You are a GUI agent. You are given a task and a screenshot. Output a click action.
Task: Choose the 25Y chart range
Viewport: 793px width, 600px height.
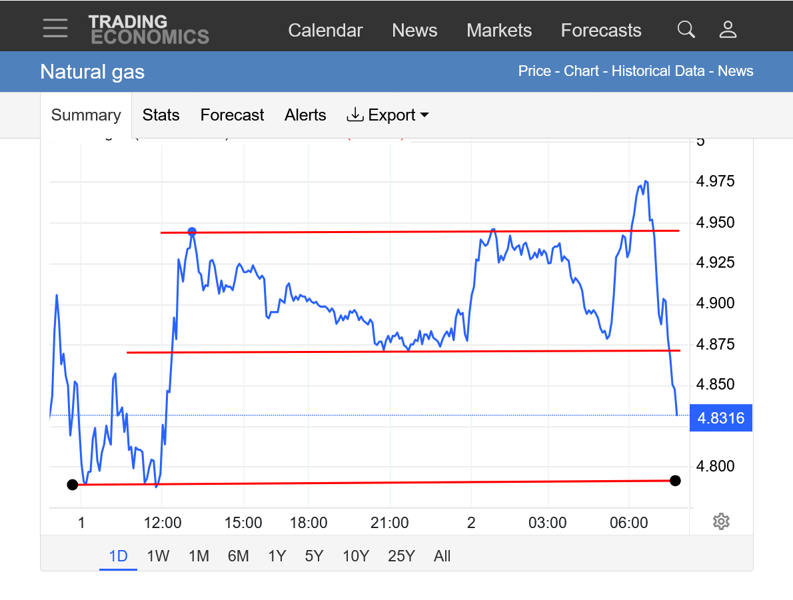(x=401, y=556)
